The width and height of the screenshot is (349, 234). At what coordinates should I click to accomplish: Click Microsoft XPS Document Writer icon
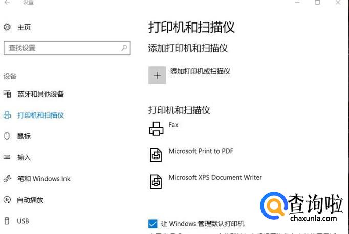click(x=156, y=181)
